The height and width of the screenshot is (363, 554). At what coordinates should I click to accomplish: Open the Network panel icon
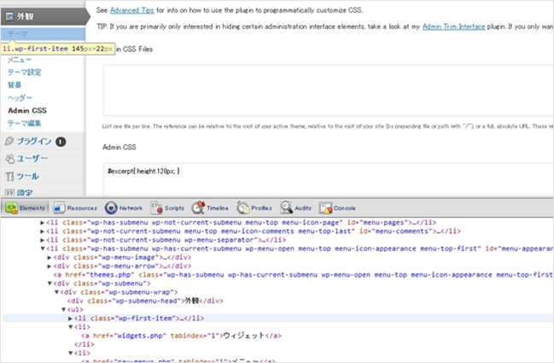[x=111, y=208]
